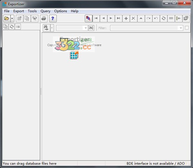Print the table with printer icon
This screenshot has width=193, height=168.
44,18
